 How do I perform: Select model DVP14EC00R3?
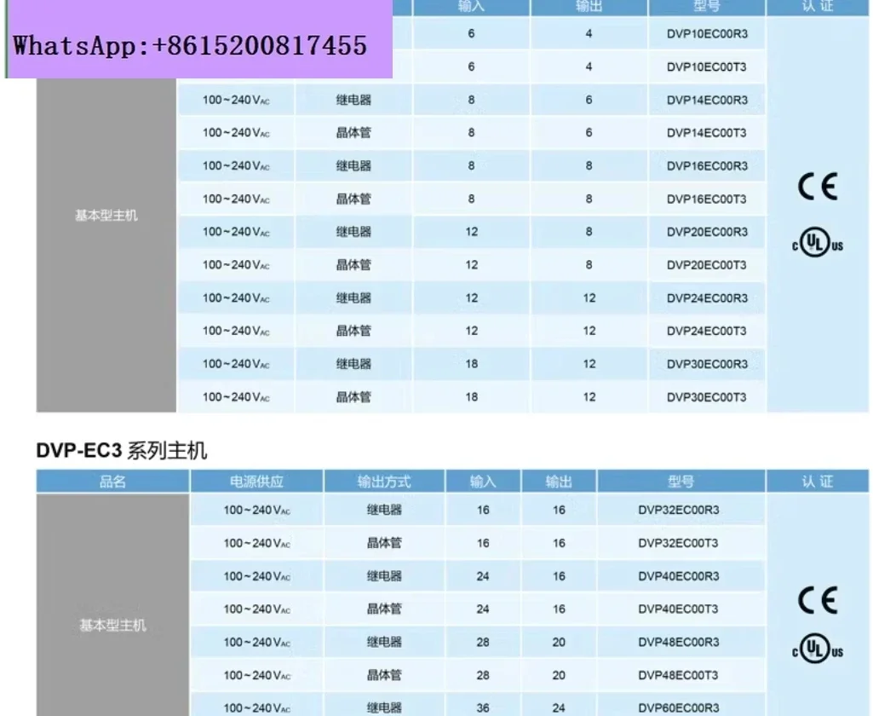pyautogui.click(x=707, y=101)
